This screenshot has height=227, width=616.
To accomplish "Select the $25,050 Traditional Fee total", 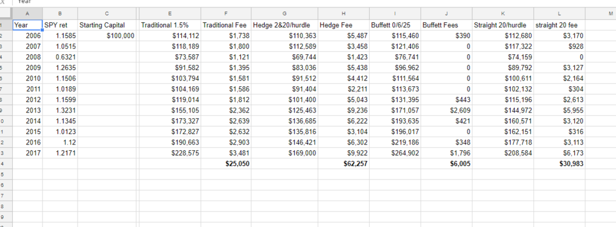I will pyautogui.click(x=226, y=164).
